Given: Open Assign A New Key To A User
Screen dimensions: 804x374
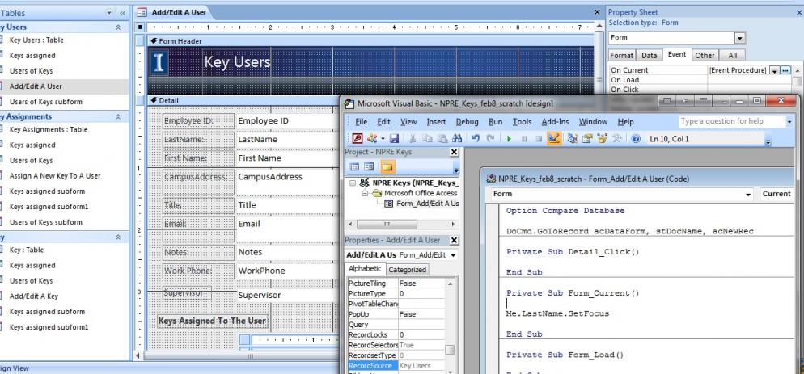Looking at the screenshot, I should coord(55,176).
